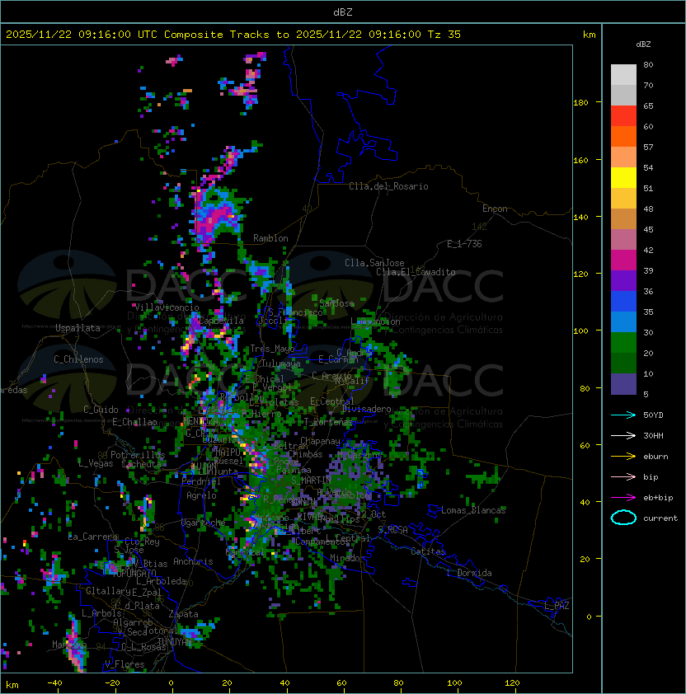Viewport: 686px width, 694px height.
Task: Click the Clla.del_Rosario place label
Action: [388, 186]
